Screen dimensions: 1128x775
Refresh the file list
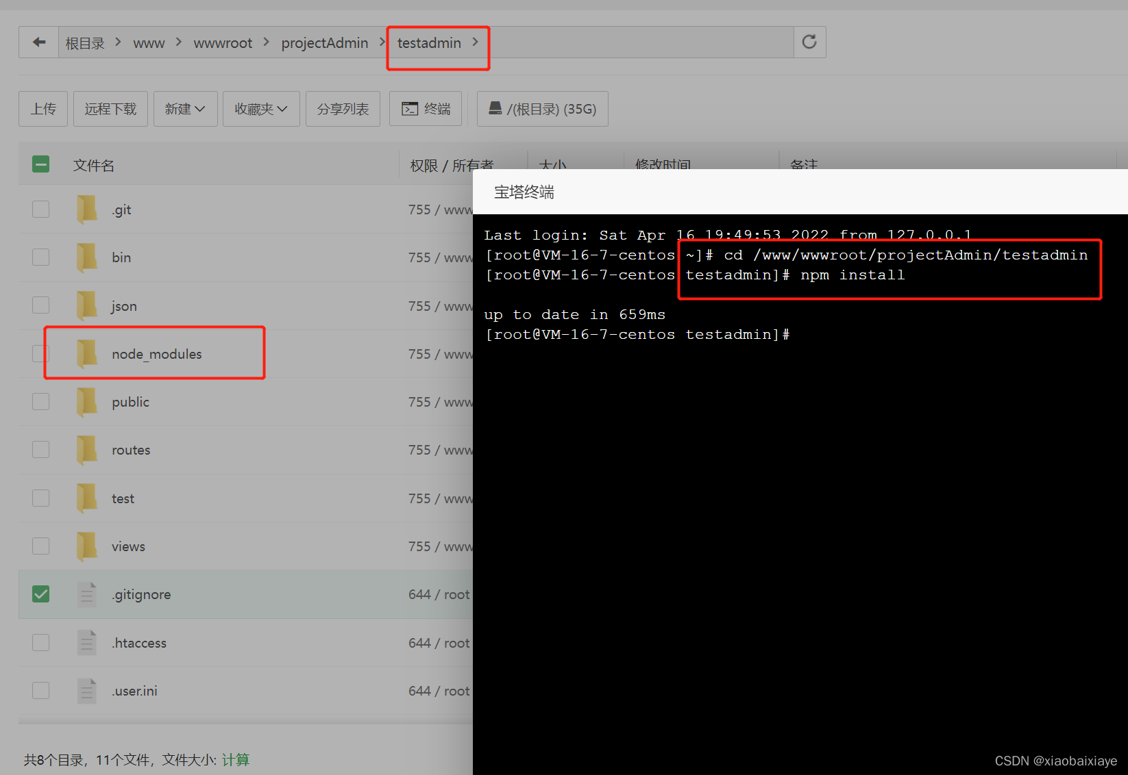point(809,42)
